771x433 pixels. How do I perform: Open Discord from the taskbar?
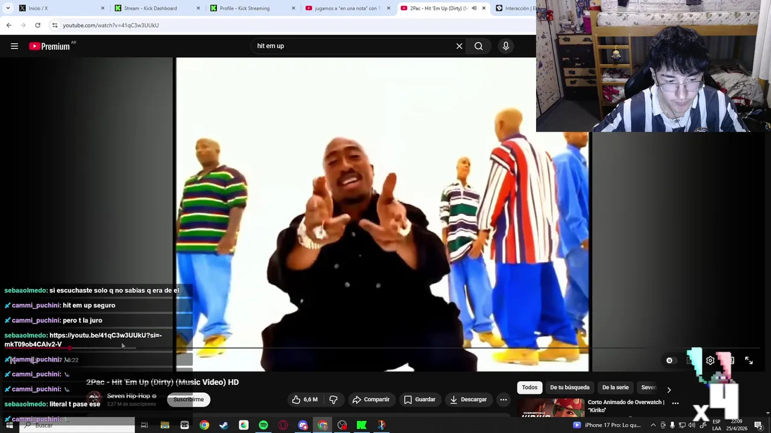point(303,425)
